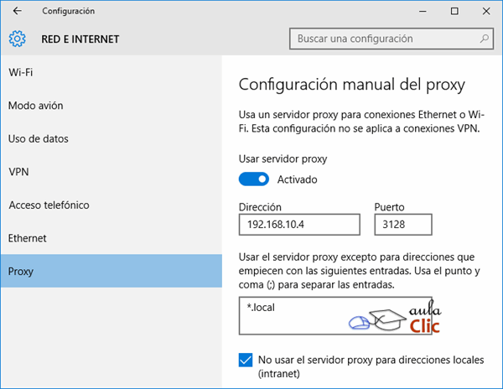This screenshot has width=503, height=389.
Task: Click the Buscar una configuración search box
Action: tap(391, 39)
